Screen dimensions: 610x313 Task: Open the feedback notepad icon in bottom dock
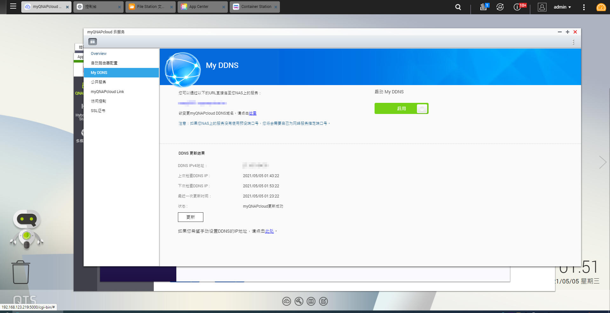pos(323,301)
